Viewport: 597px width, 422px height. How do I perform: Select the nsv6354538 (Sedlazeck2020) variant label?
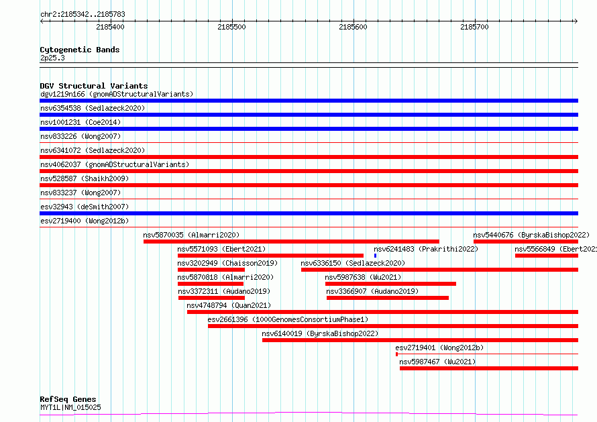click(x=93, y=108)
